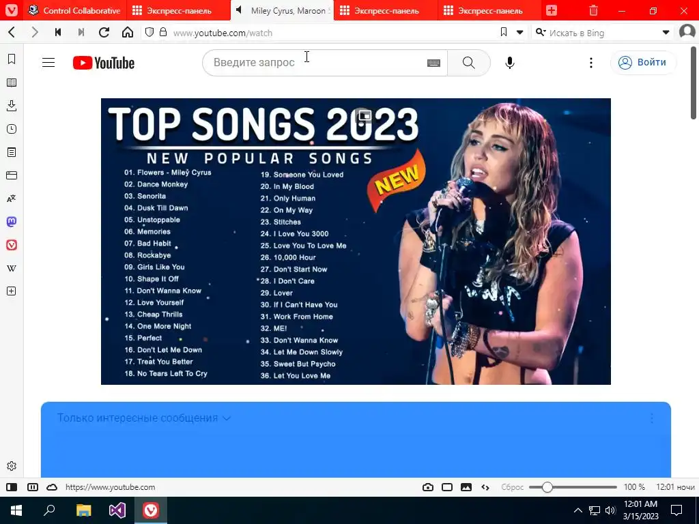The width and height of the screenshot is (699, 524).
Task: Open Mastodon web panel
Action: (x=12, y=222)
